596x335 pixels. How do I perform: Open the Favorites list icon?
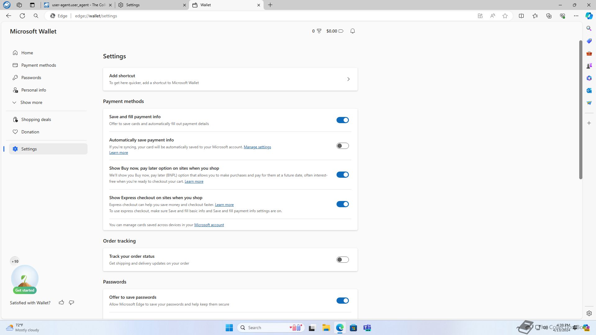[x=535, y=16]
